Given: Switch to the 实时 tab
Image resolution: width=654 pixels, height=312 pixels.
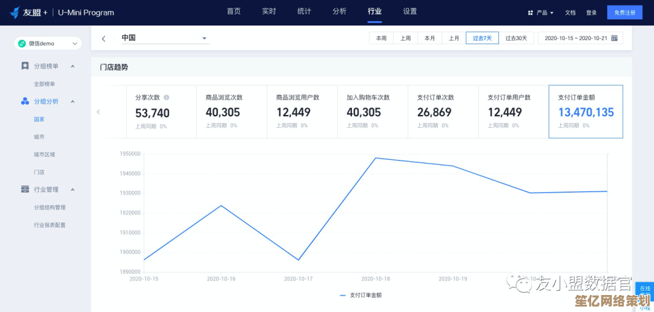Looking at the screenshot, I should (269, 12).
